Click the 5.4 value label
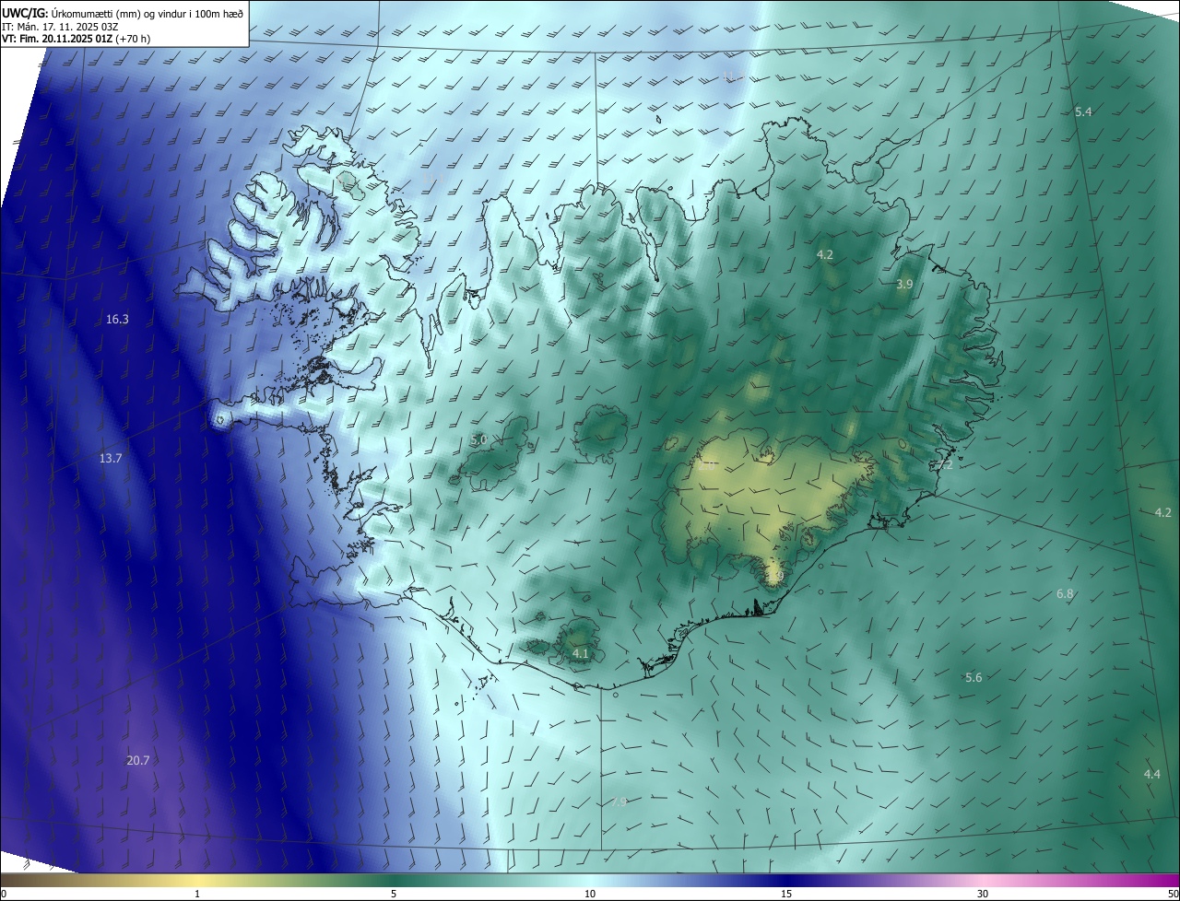 1083,111
